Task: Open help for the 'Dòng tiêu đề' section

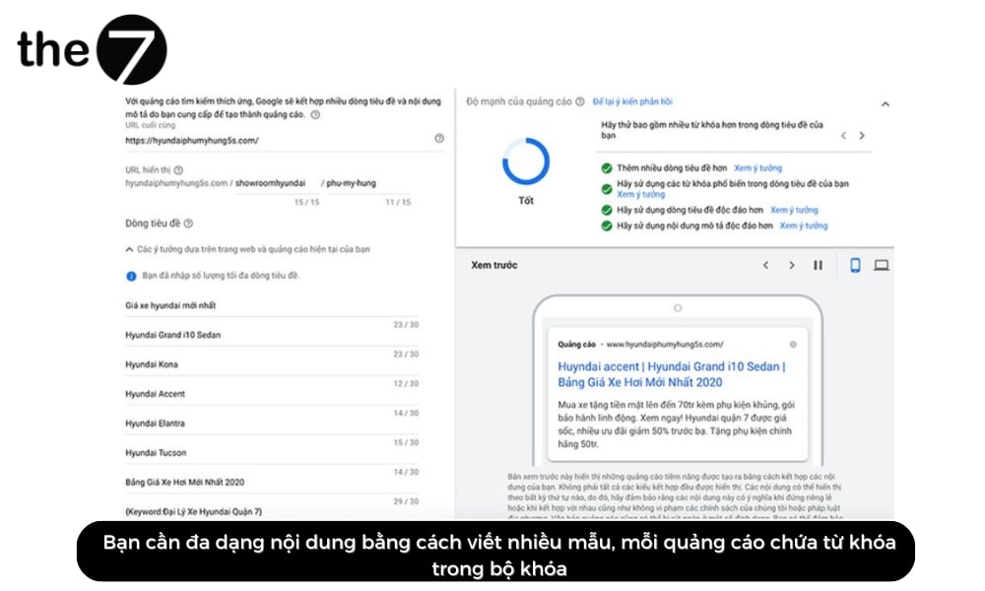Action: point(187,223)
